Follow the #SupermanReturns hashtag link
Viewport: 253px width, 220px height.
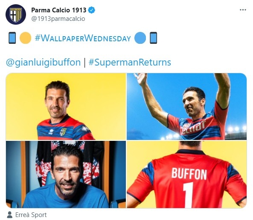pyautogui.click(x=130, y=62)
